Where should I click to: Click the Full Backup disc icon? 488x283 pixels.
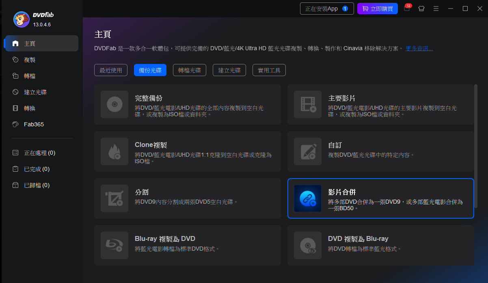[114, 104]
